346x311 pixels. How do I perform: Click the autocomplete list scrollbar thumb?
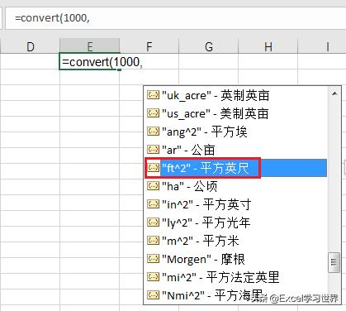[334, 262]
